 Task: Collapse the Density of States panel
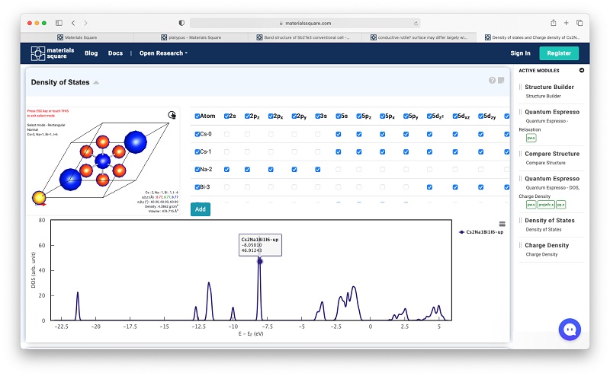coord(96,83)
